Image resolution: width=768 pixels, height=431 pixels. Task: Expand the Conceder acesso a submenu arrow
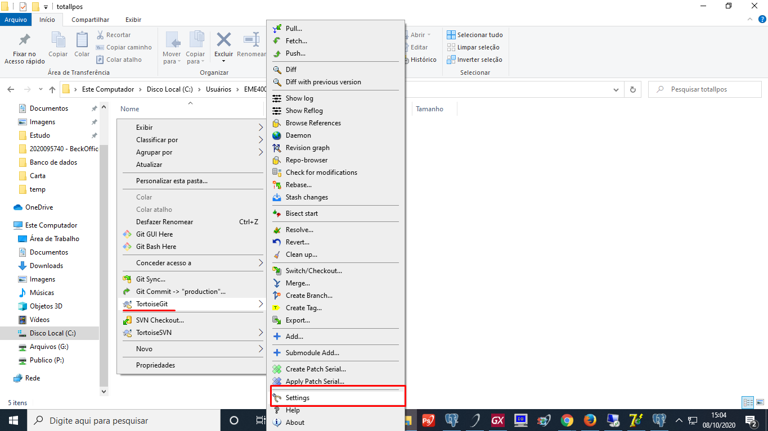point(261,263)
